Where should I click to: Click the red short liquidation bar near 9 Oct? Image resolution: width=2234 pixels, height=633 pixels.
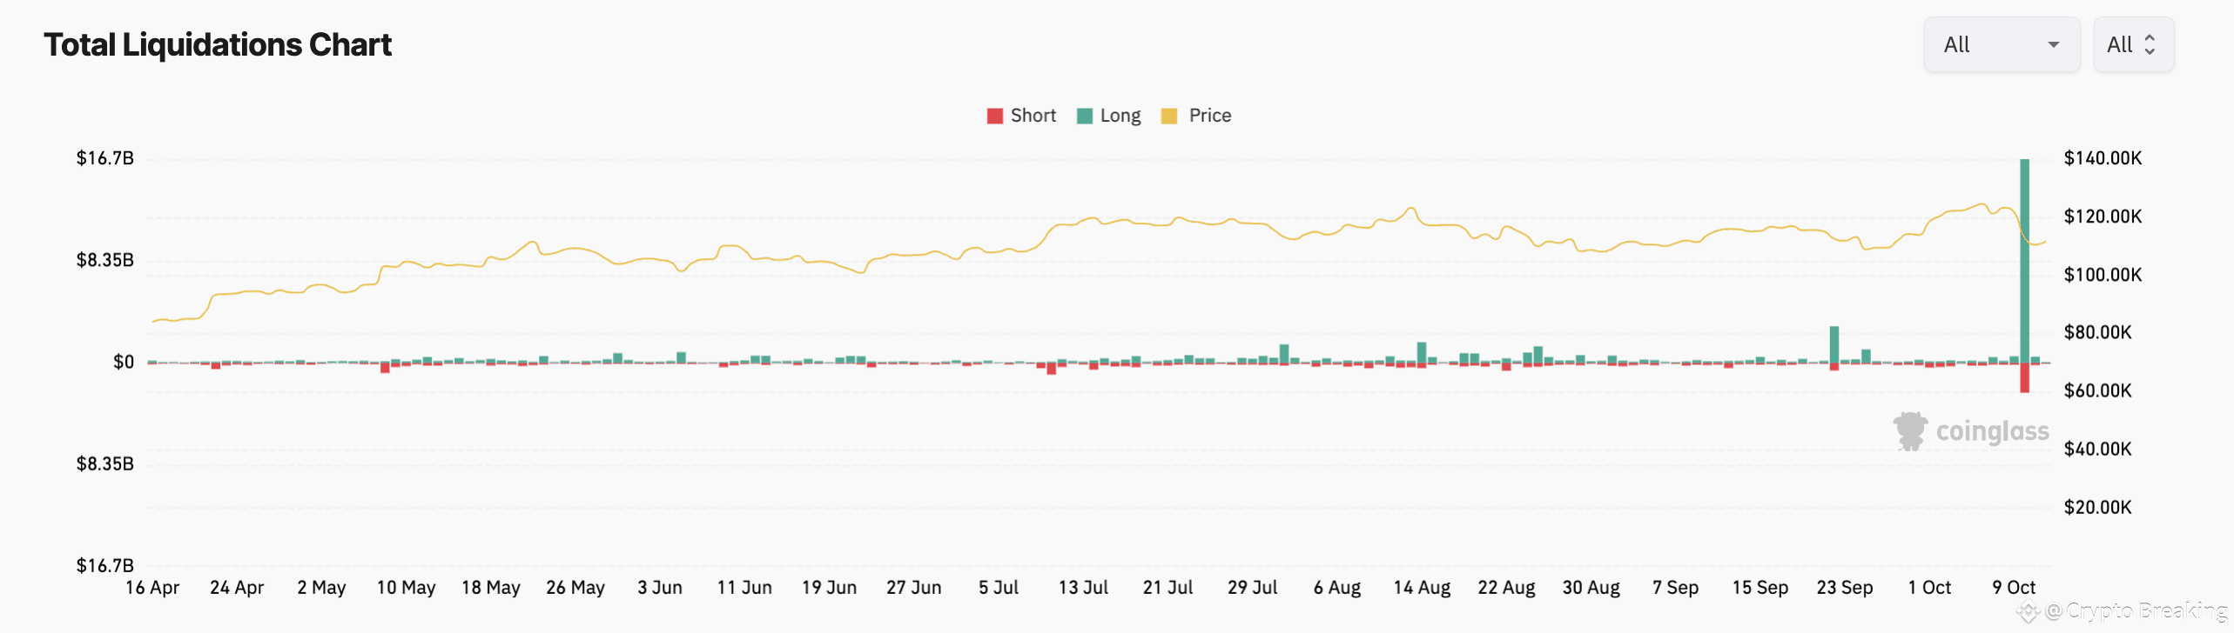click(x=2024, y=378)
